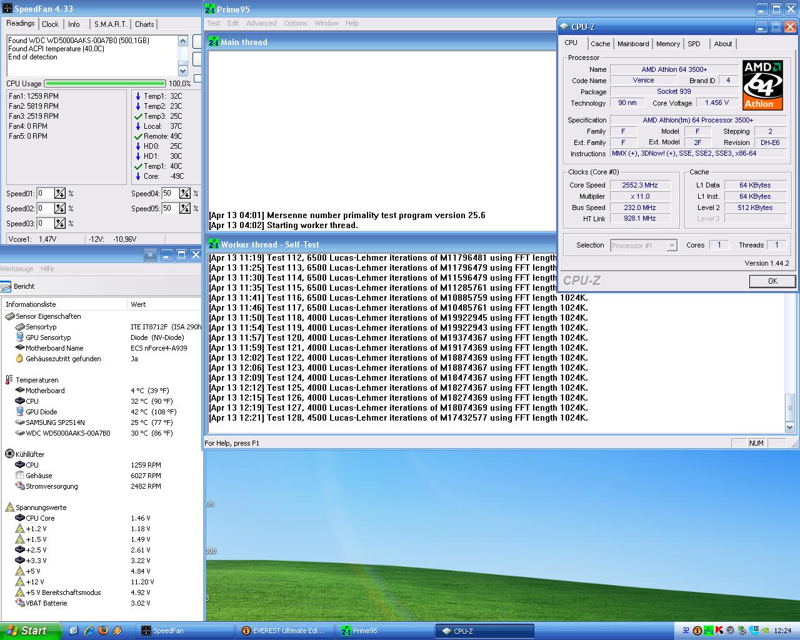This screenshot has height=640, width=800.
Task: Open the Test menu in Prime95
Action: [x=214, y=23]
